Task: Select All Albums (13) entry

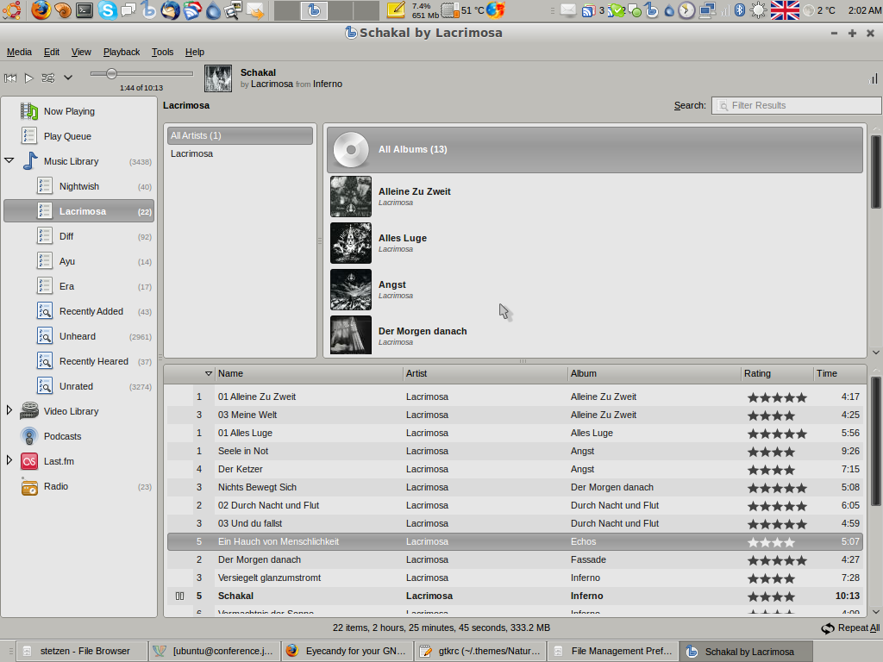Action: click(595, 150)
